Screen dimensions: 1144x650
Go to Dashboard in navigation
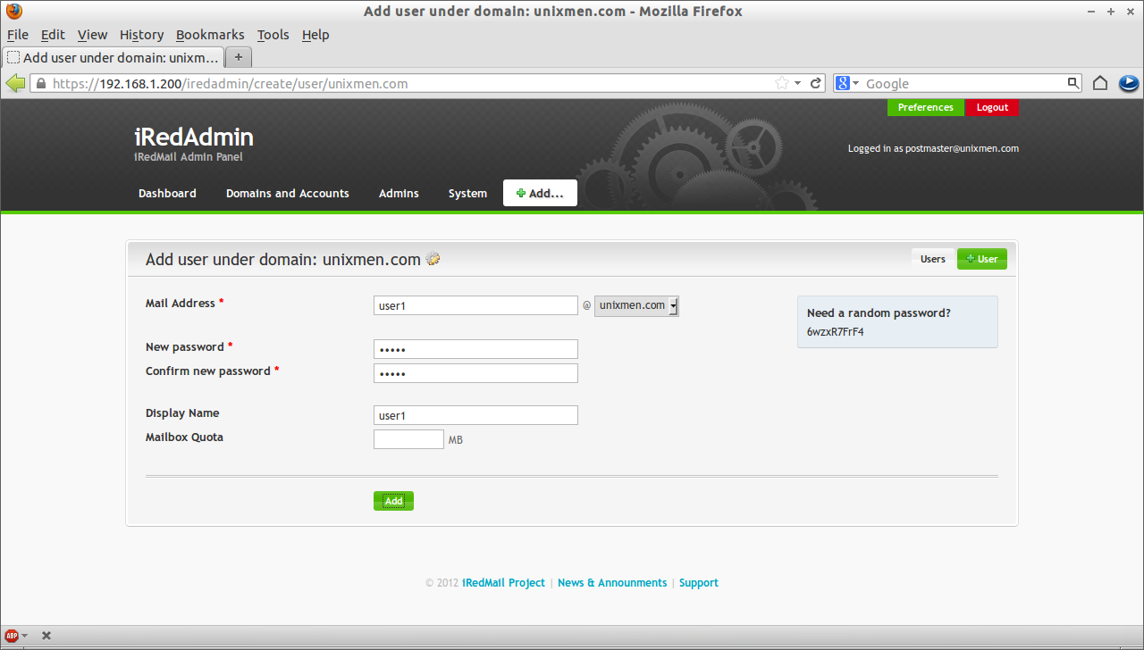[167, 193]
